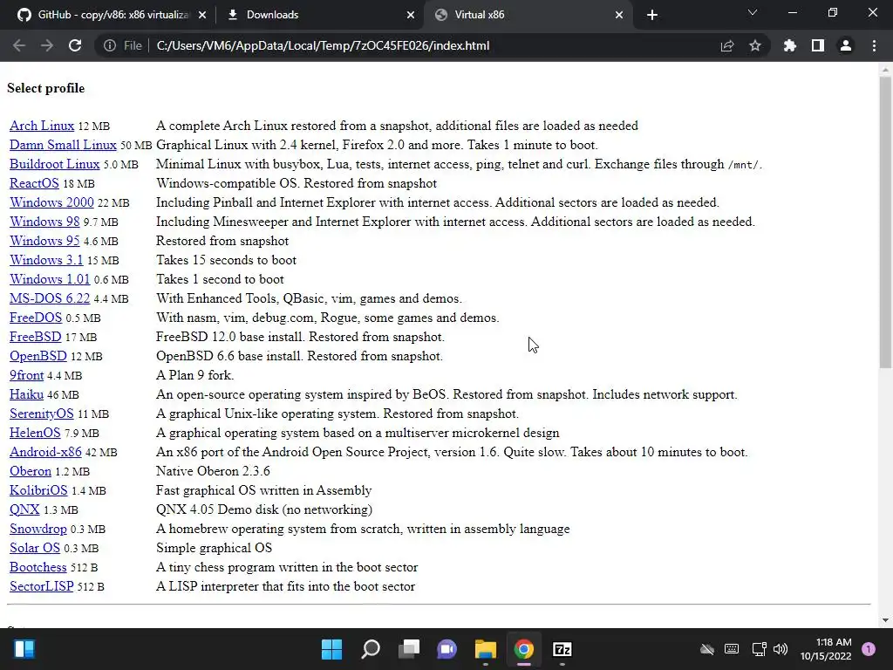The width and height of the screenshot is (893, 670).
Task: Reload the Virtual x86 page
Action: [x=75, y=45]
